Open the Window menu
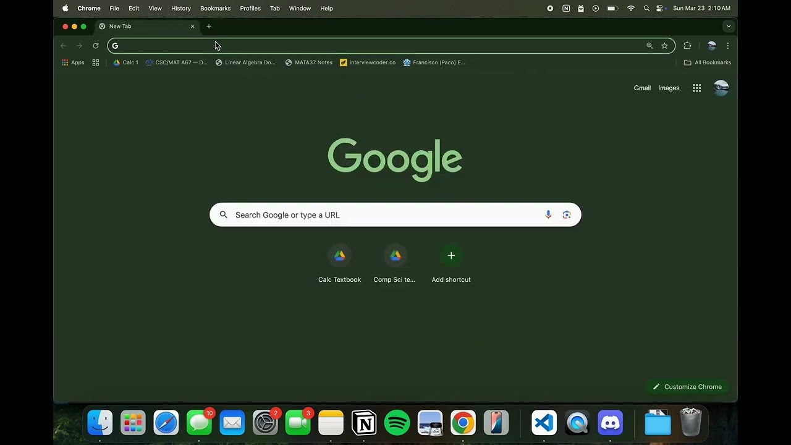 pos(300,9)
